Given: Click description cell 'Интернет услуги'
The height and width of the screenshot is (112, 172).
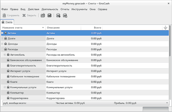Looking at the screenshot, I should pyautogui.click(x=56, y=71).
